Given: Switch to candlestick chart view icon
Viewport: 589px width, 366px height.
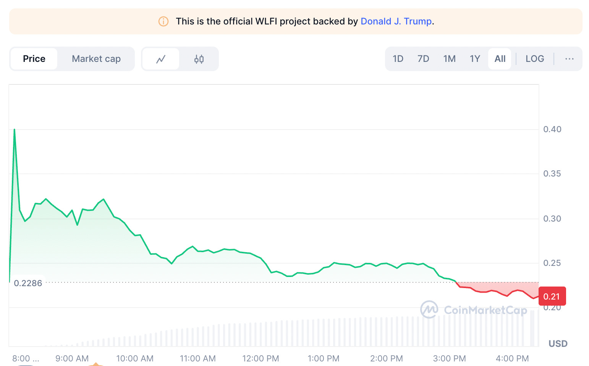Looking at the screenshot, I should (199, 59).
